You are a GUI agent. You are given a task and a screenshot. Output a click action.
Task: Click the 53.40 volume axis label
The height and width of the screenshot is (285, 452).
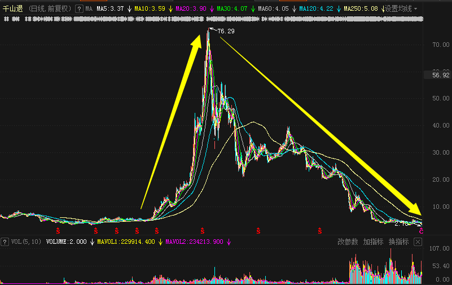(441, 266)
